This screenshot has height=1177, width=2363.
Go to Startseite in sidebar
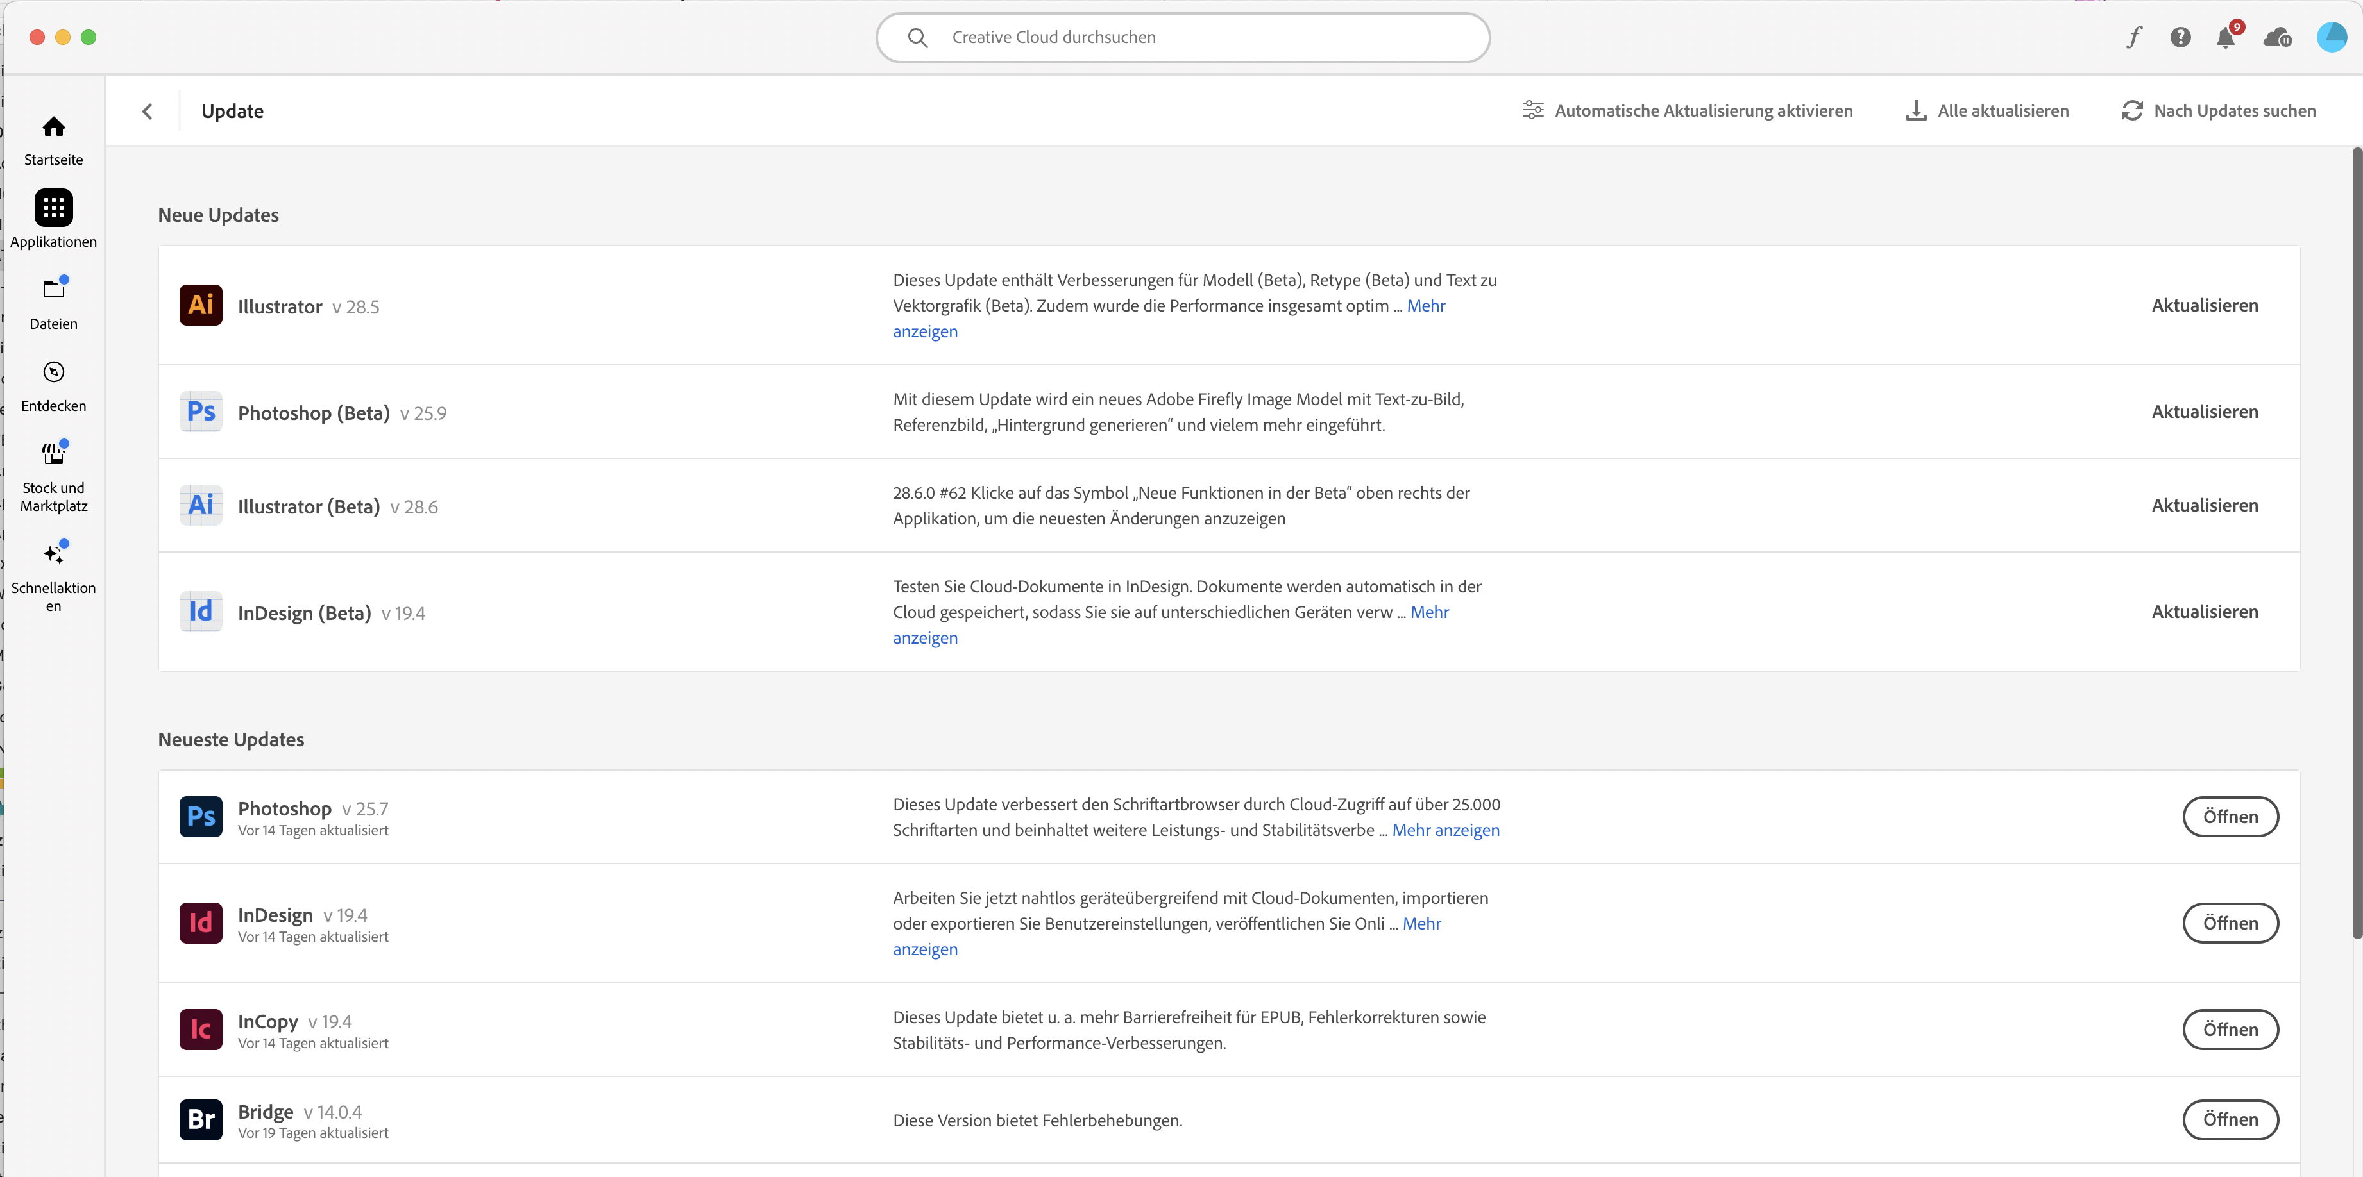[x=53, y=139]
